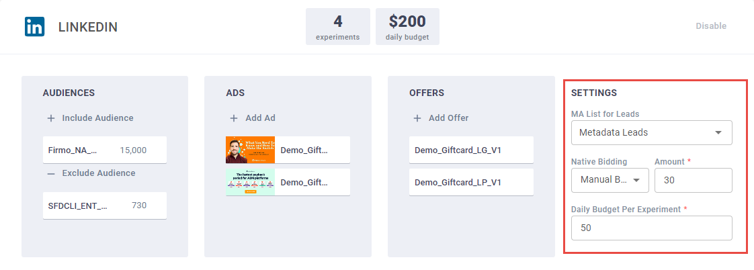Click the plus icon beside Add Offer
The width and height of the screenshot is (754, 270).
(x=417, y=118)
